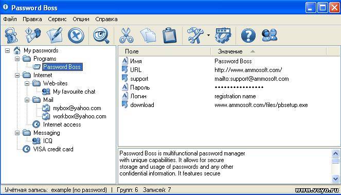Minimize the Password Boss window
The image size is (341, 195).
311,8
